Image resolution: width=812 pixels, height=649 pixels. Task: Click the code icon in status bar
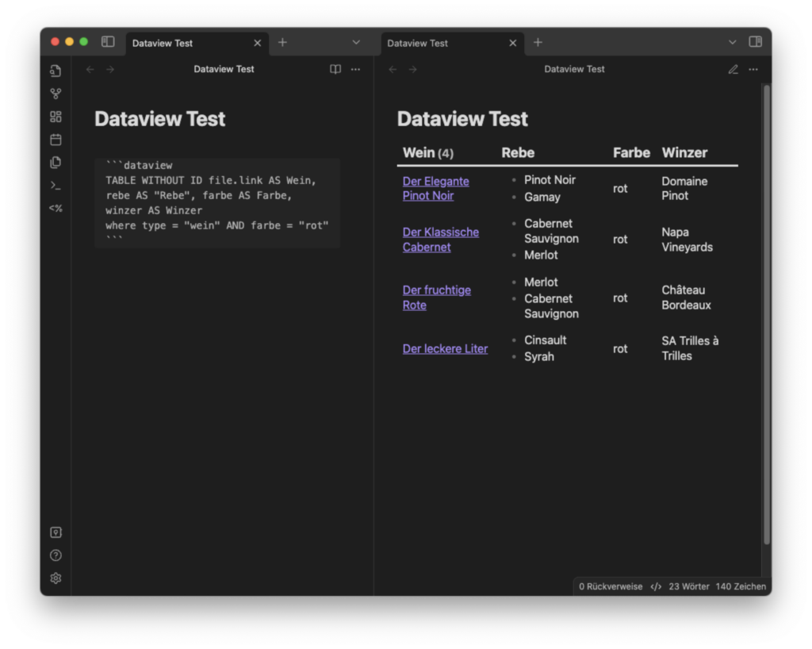[656, 587]
